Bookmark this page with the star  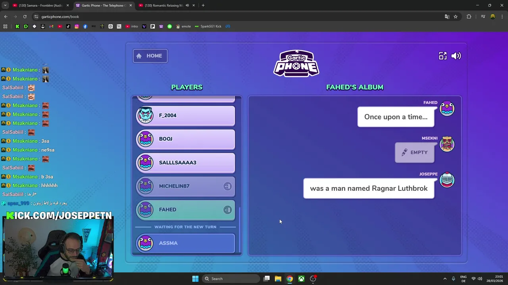click(x=456, y=17)
